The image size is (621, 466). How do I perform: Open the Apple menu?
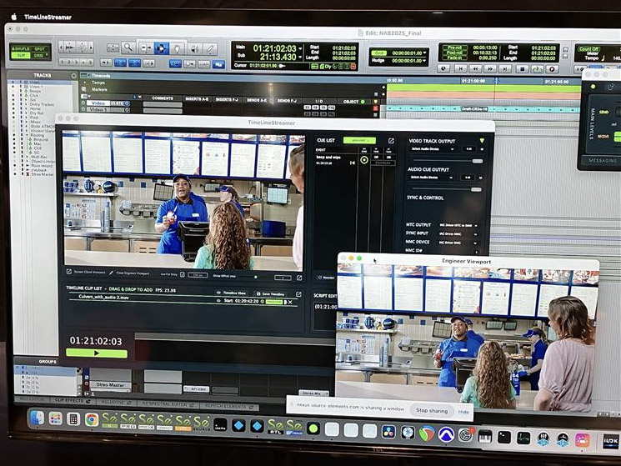[14, 17]
